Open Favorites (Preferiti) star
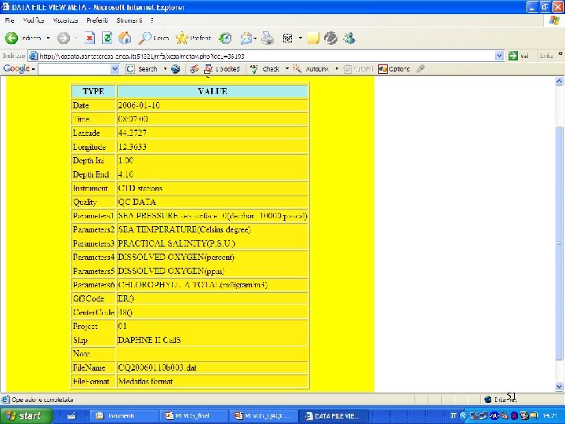This screenshot has height=424, width=565. pyautogui.click(x=193, y=38)
